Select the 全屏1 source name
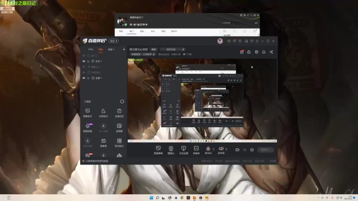 point(98,78)
